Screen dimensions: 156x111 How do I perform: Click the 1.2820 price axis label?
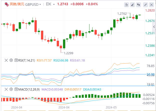tap(150, 10)
